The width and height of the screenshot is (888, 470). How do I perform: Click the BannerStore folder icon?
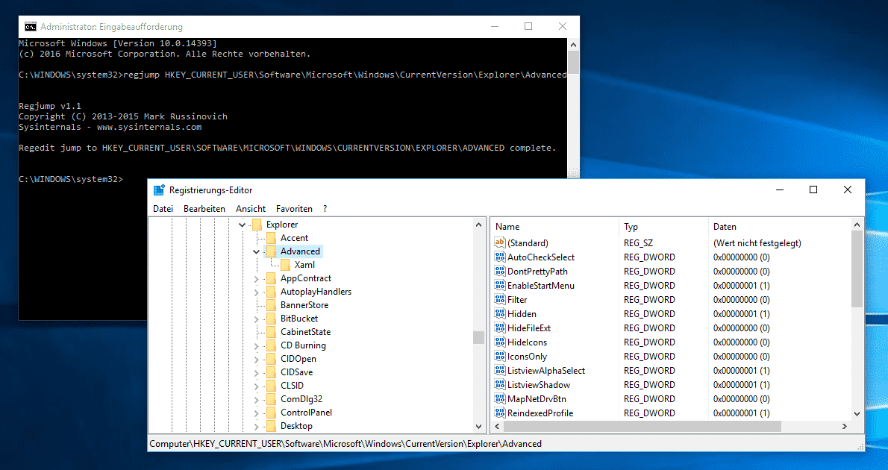click(x=271, y=304)
